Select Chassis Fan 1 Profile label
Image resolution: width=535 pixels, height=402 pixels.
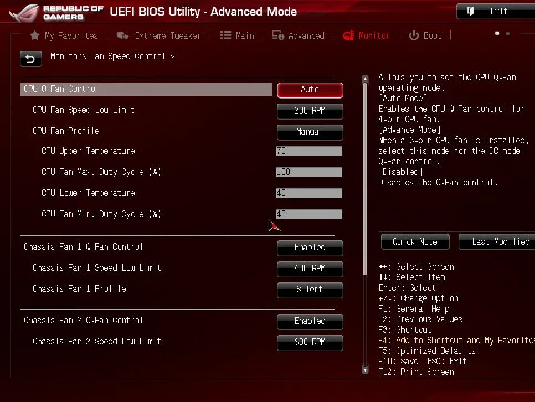(x=80, y=288)
